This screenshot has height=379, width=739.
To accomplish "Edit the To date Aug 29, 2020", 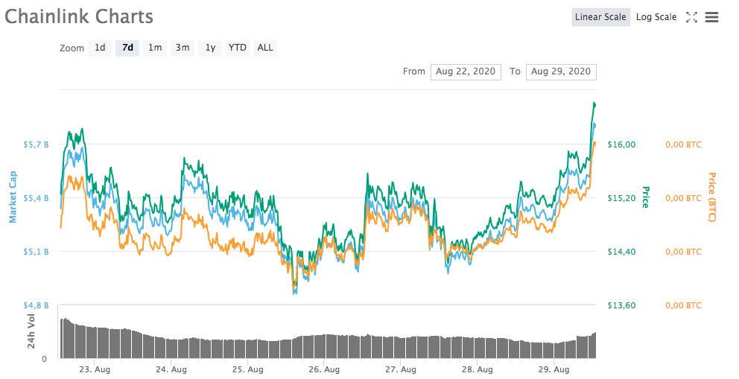I will [561, 71].
